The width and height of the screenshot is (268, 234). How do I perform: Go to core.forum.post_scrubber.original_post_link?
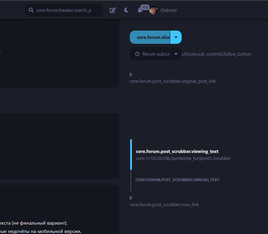173,81
